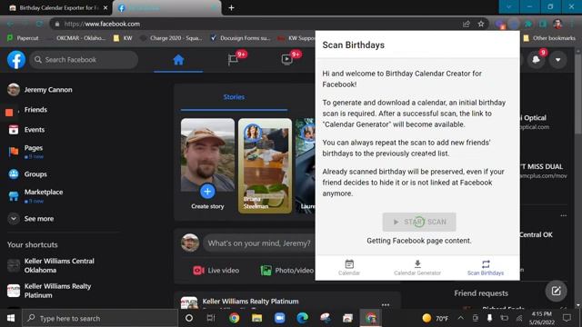Open options dots in right sidebar section
The height and width of the screenshot is (327, 582).
(564, 215)
